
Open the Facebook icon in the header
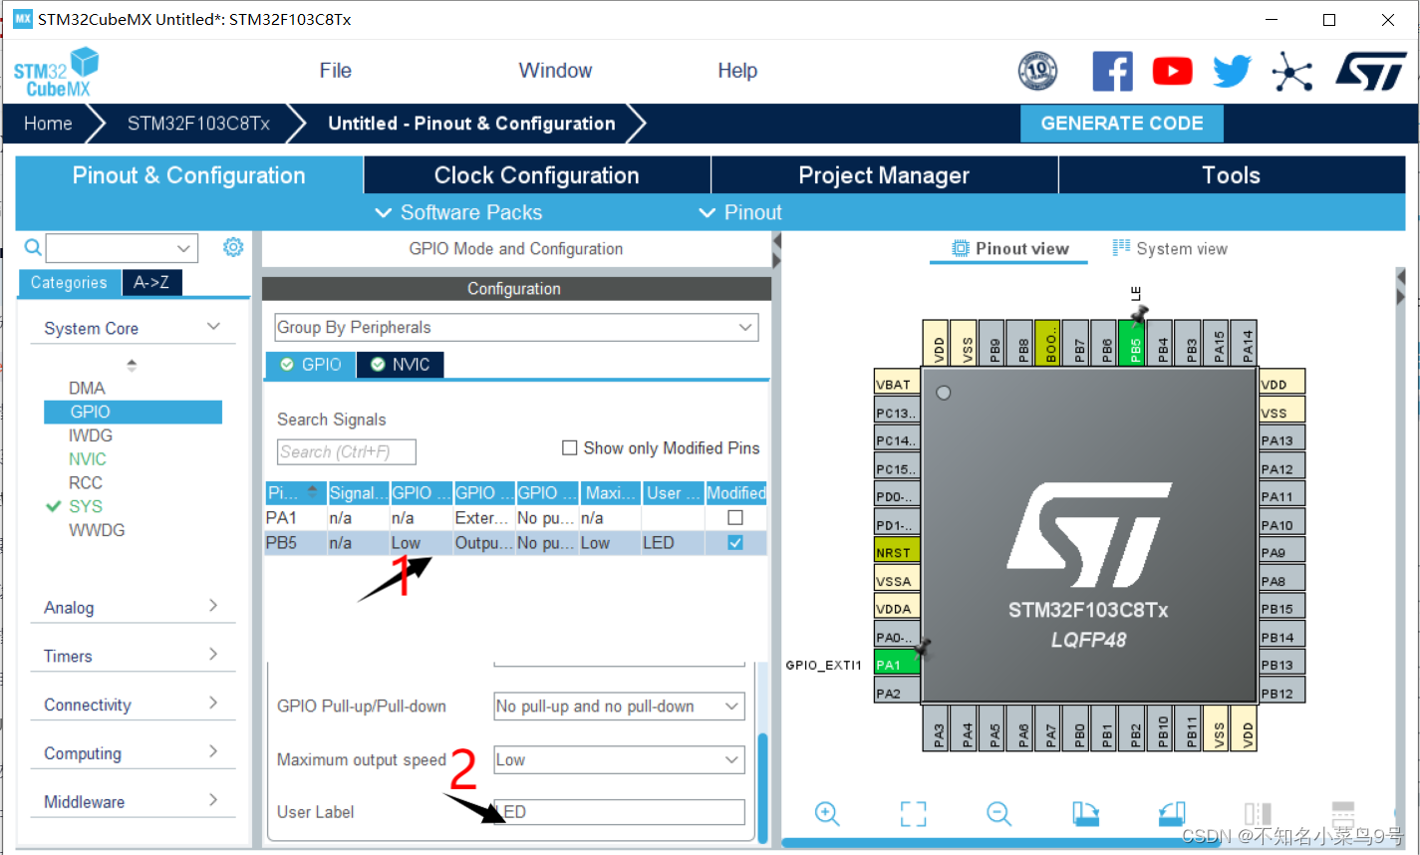pyautogui.click(x=1112, y=71)
